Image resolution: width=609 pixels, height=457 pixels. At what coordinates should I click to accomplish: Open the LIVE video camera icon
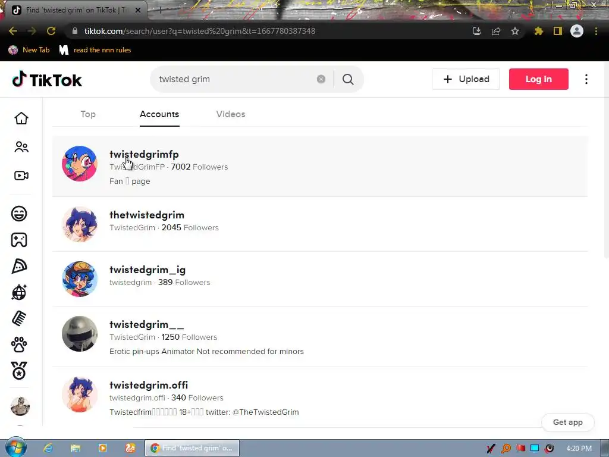pyautogui.click(x=21, y=176)
